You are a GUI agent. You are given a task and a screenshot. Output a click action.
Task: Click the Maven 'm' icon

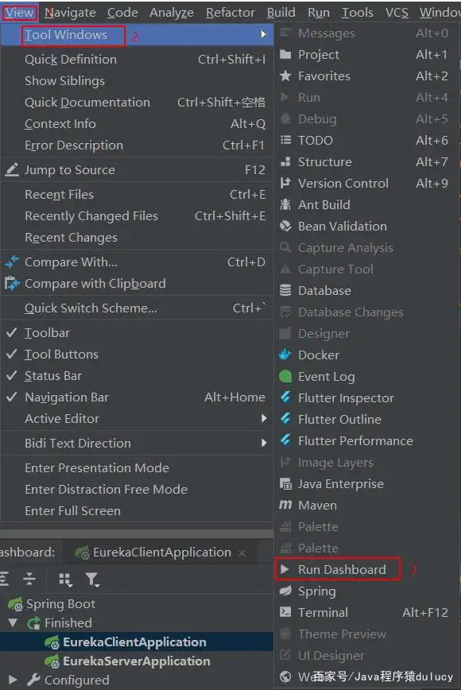[285, 505]
